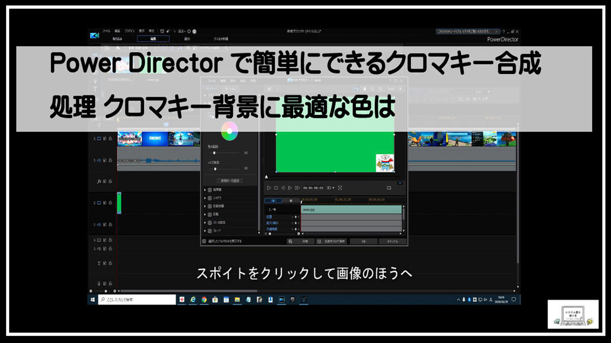Click the share icon in PiP designer footer
611x343 pixels.
[290, 241]
